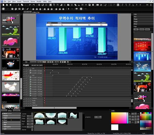Click the Open folder icon
The height and width of the screenshot is (135, 154).
(7, 5)
